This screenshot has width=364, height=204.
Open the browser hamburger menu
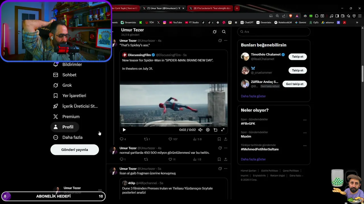pyautogui.click(x=360, y=16)
